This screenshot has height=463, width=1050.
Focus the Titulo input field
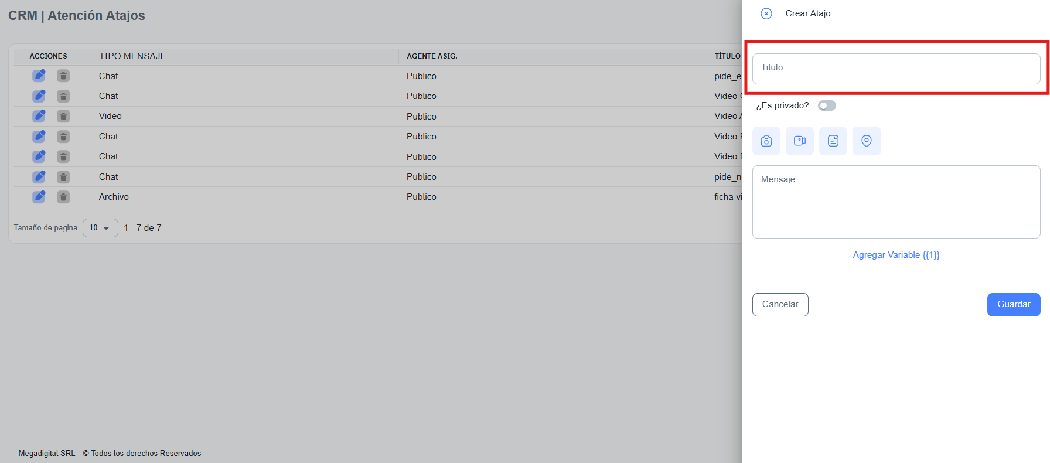(x=896, y=69)
